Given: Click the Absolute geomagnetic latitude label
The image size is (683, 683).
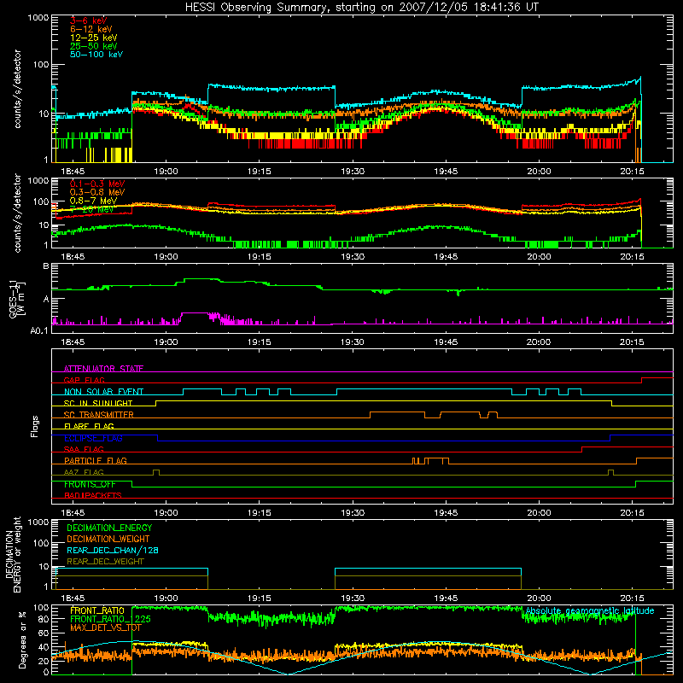Looking at the screenshot, I should click(x=590, y=611).
